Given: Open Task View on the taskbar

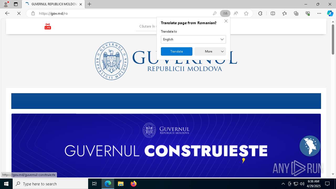Looking at the screenshot, I should pos(94,184).
